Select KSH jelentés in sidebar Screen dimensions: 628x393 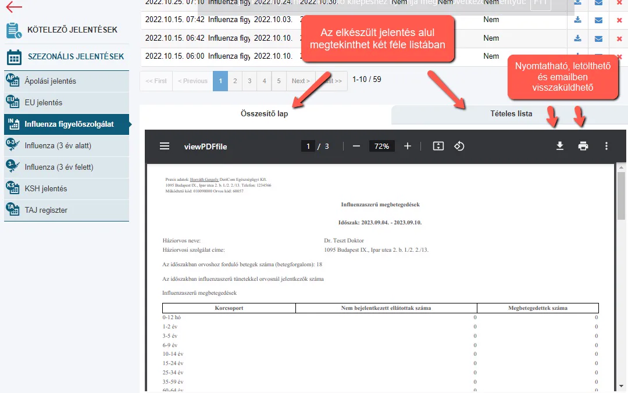[66, 189]
